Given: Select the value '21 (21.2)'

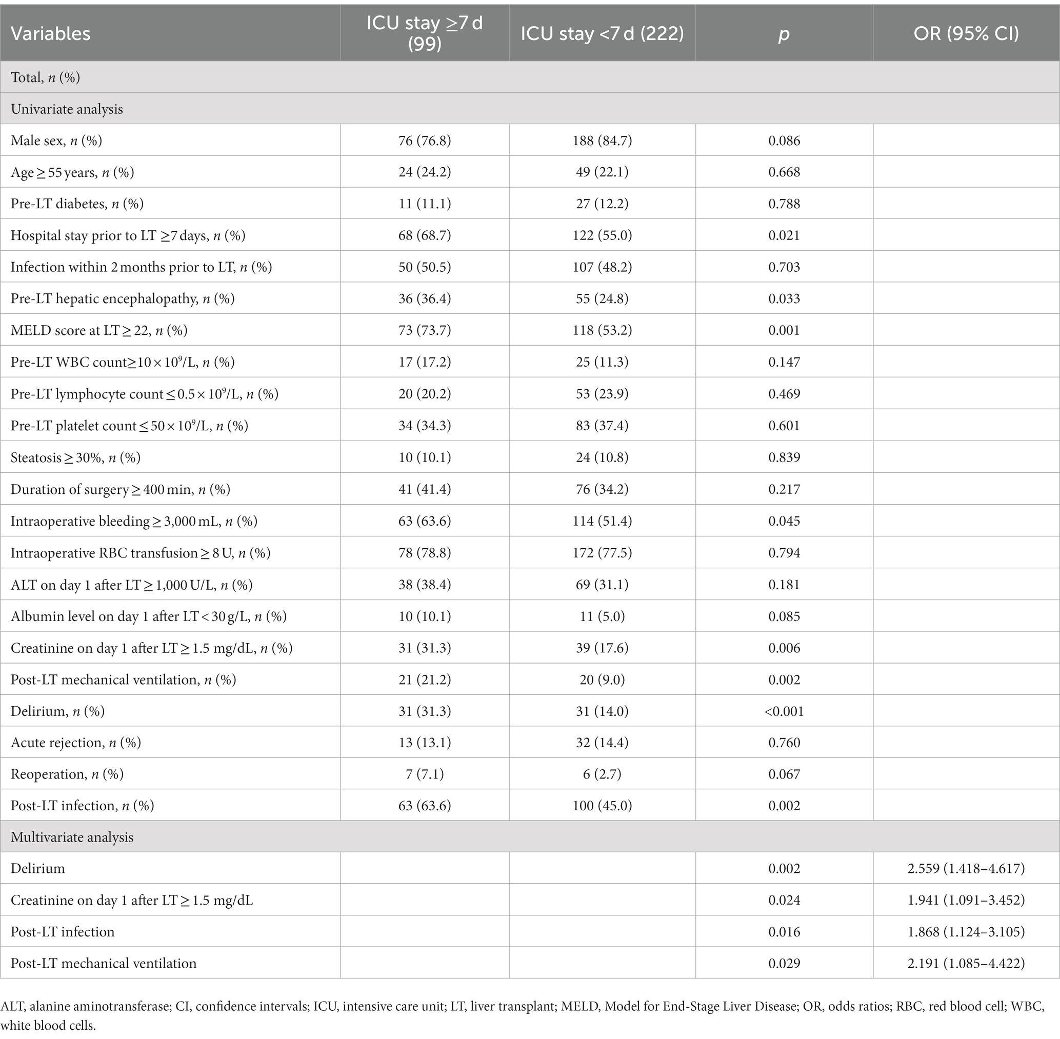Looking at the screenshot, I should click(x=425, y=680).
